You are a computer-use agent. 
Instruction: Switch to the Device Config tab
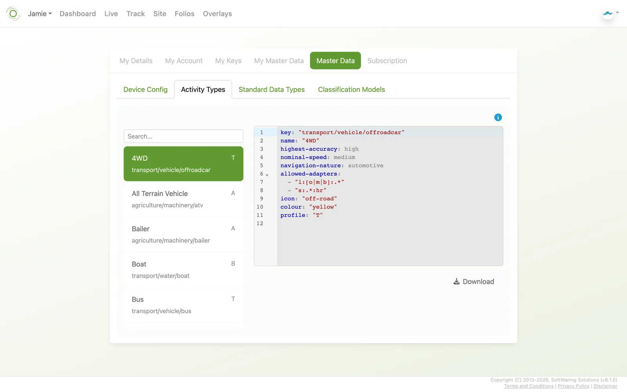pyautogui.click(x=145, y=89)
